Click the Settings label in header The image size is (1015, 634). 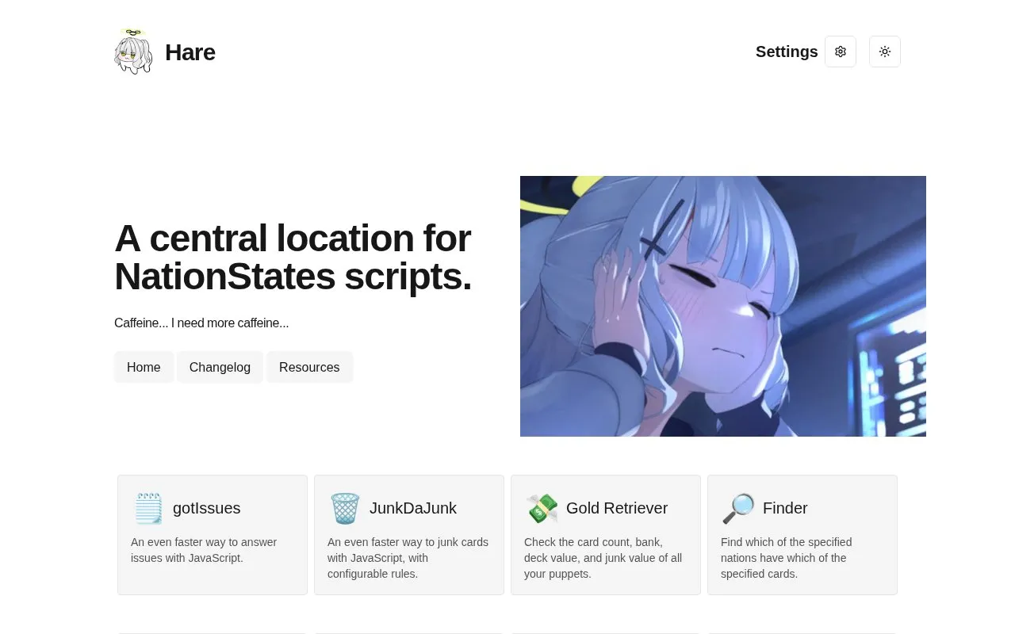pos(787,52)
